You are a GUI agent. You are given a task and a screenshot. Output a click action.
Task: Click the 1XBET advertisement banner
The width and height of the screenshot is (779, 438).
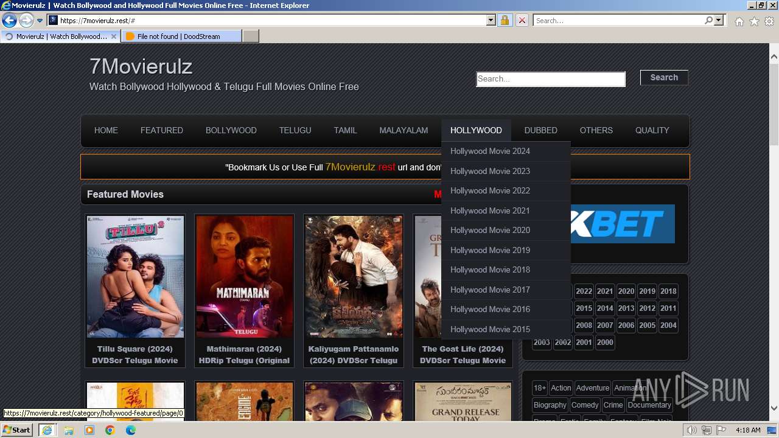623,224
